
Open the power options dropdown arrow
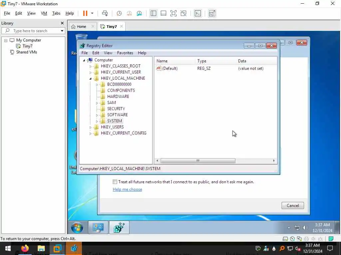92,13
